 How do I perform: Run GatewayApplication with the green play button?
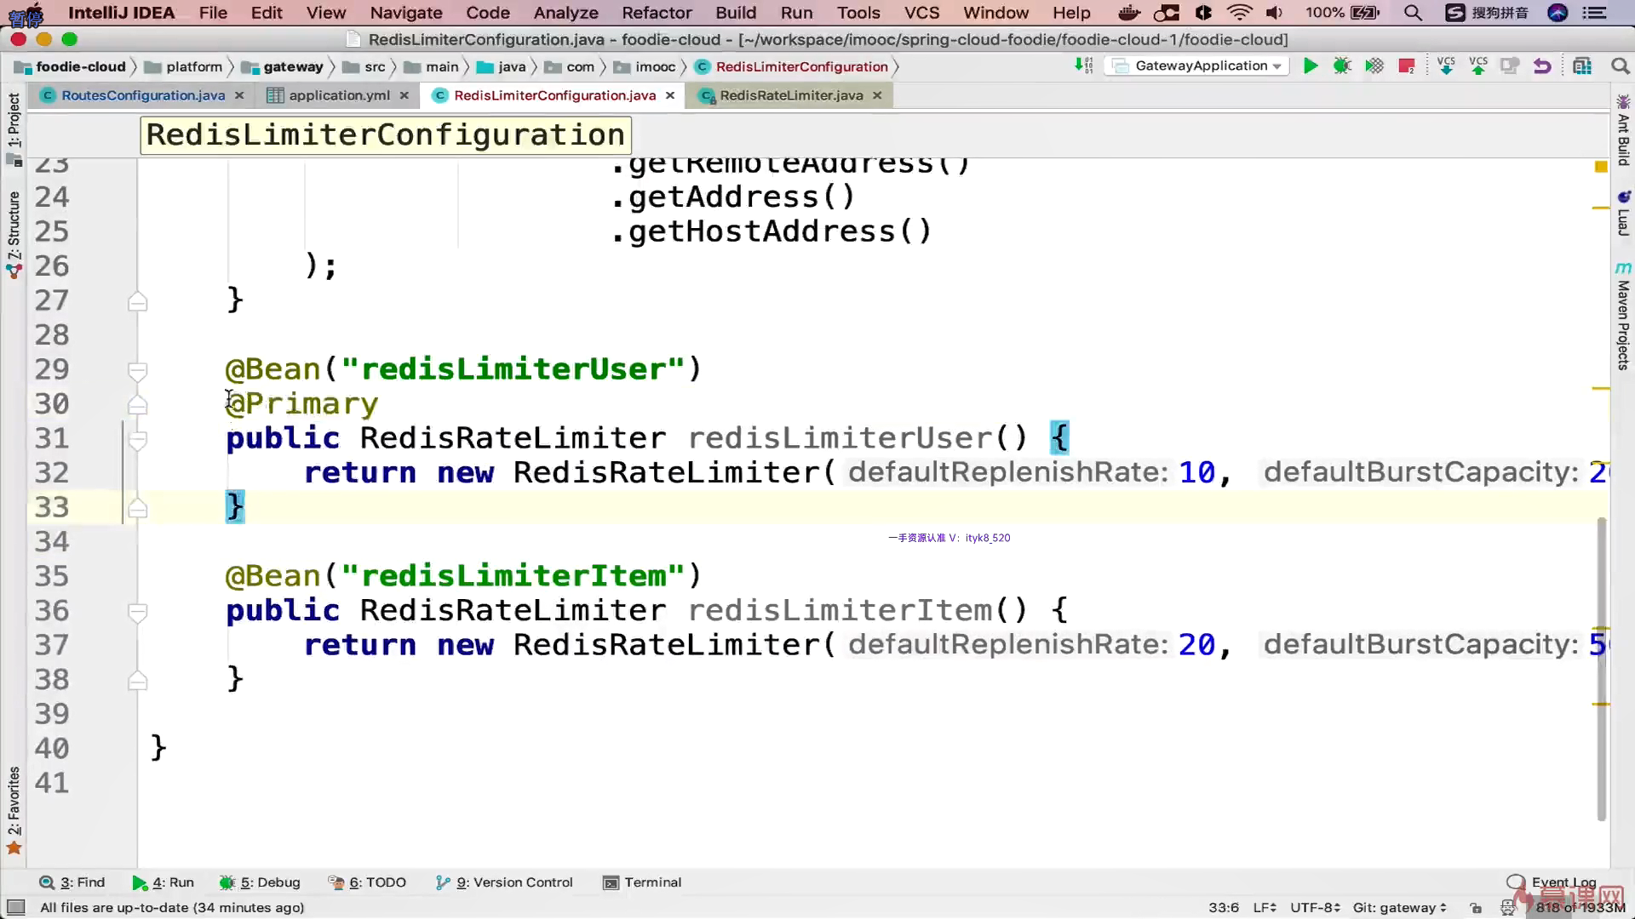coord(1311,66)
